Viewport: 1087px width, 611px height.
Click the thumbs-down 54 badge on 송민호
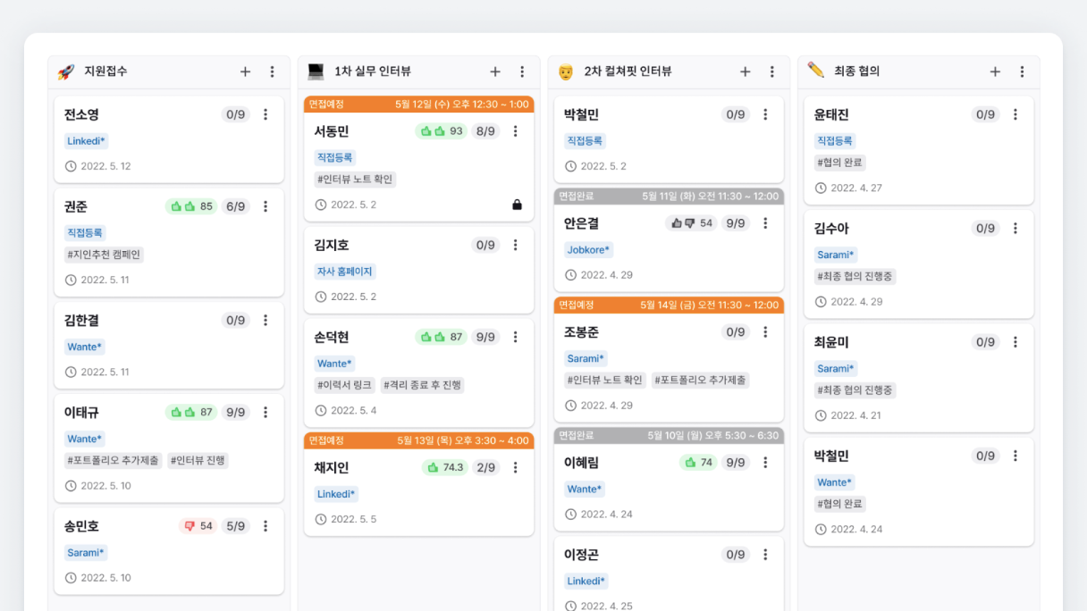pos(198,526)
